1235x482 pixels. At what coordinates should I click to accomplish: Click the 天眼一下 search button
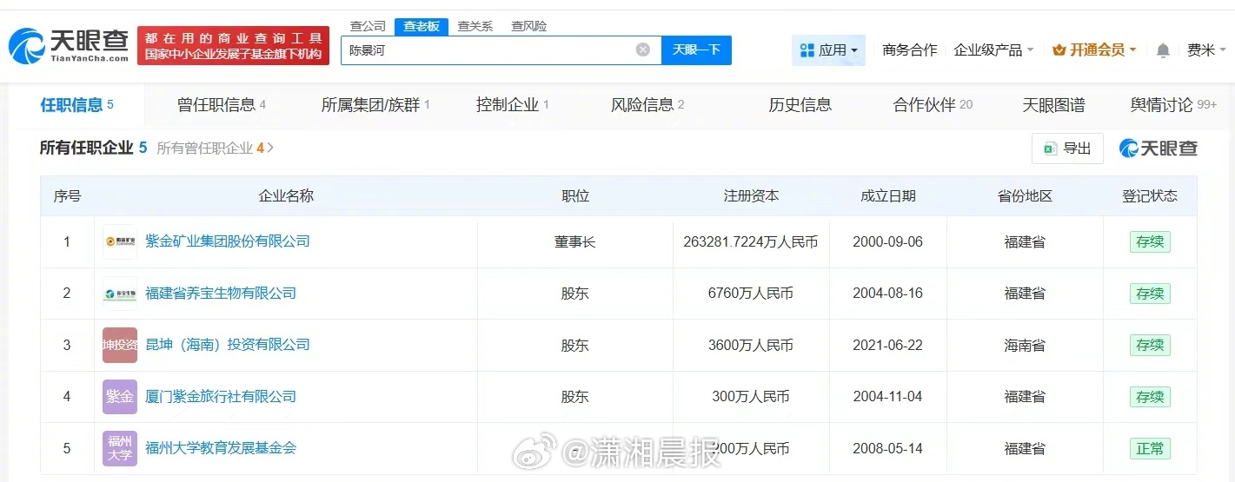696,50
